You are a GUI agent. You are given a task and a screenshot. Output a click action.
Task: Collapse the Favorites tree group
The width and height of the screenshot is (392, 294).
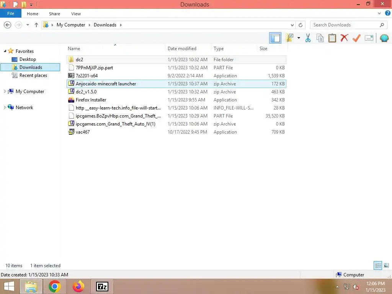pos(5,51)
